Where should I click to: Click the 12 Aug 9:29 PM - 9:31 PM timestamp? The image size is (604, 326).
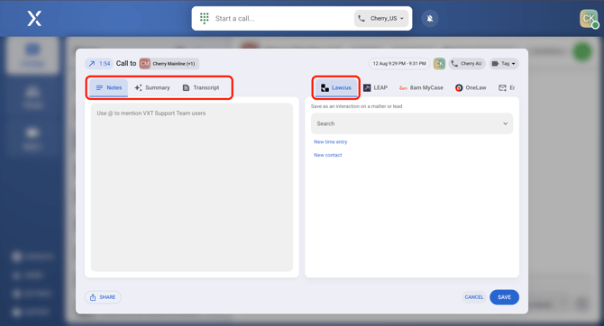pos(399,64)
